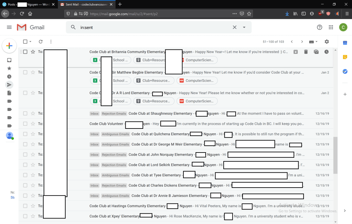Star the Code Club Volunteer email

[x=33, y=124]
